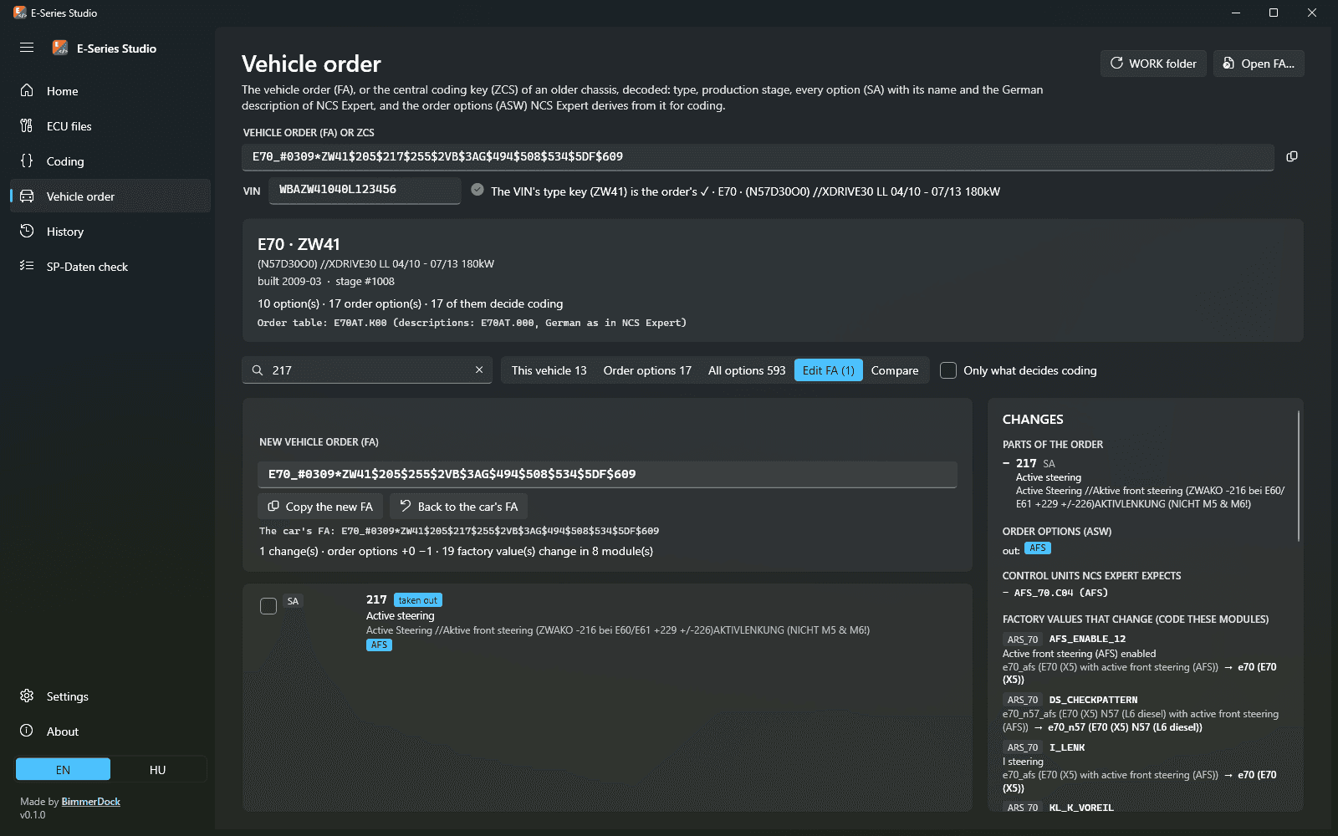Toggle the hamburger navigation menu
Screen dimensions: 1338x836
27,48
